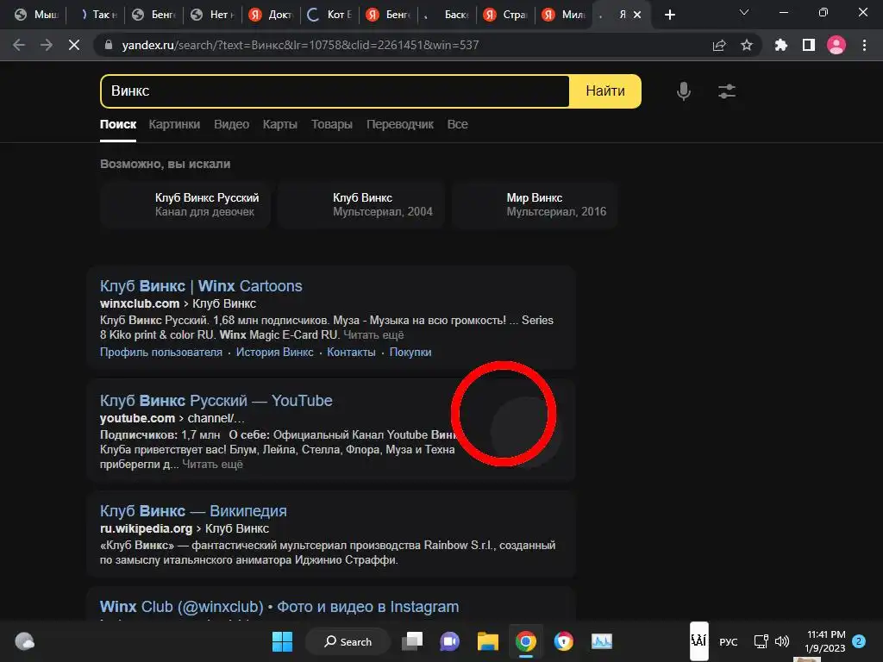Open Yandex search settings sliders icon

point(727,91)
